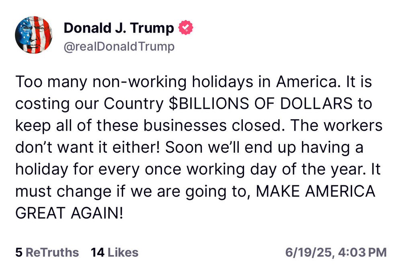This screenshot has height=276, width=402.
Task: Click the word Likes
Action: coord(123,253)
